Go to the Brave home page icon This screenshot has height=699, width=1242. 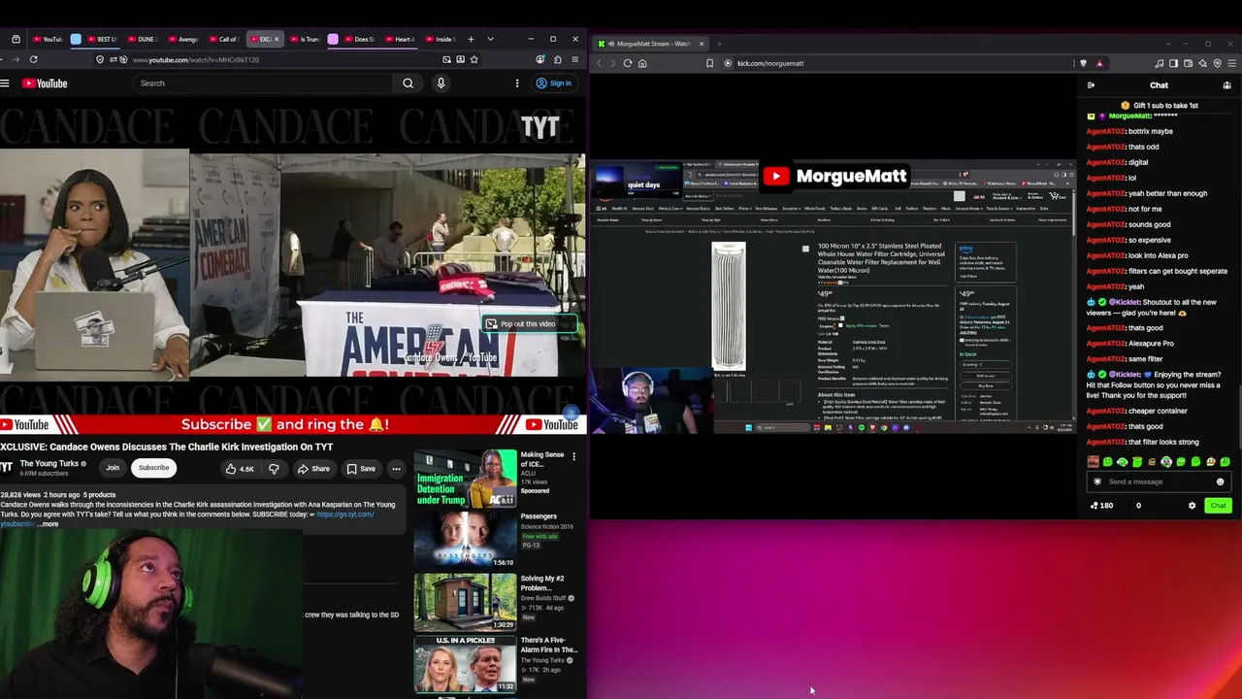(x=642, y=63)
